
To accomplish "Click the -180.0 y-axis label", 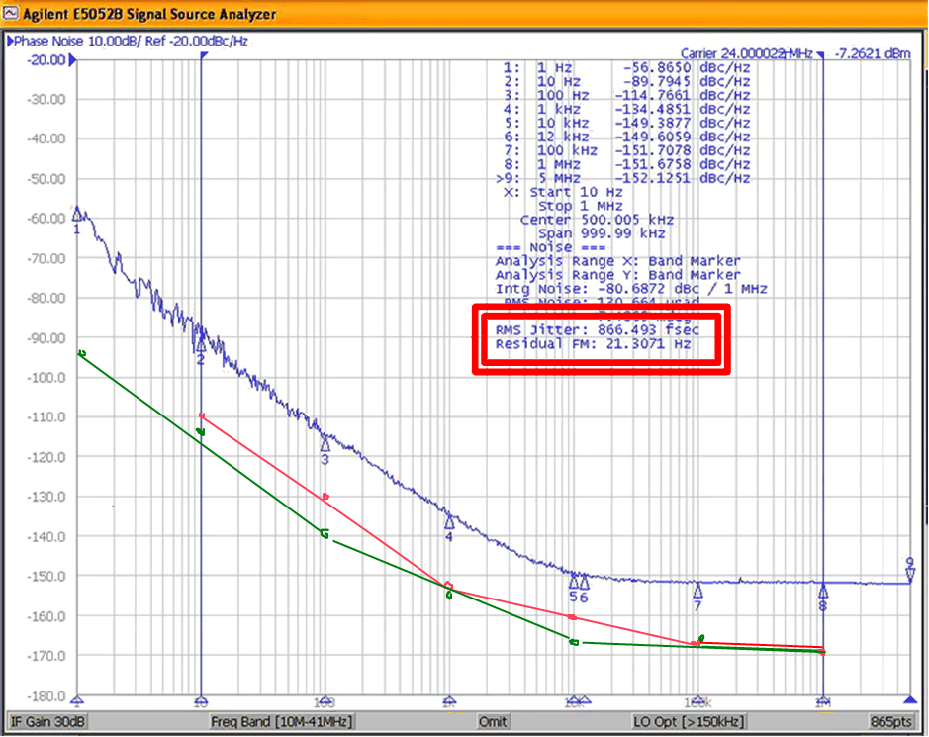I will point(46,696).
